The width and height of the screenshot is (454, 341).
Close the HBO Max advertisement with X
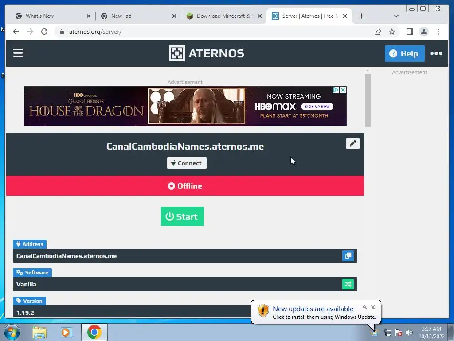[343, 90]
